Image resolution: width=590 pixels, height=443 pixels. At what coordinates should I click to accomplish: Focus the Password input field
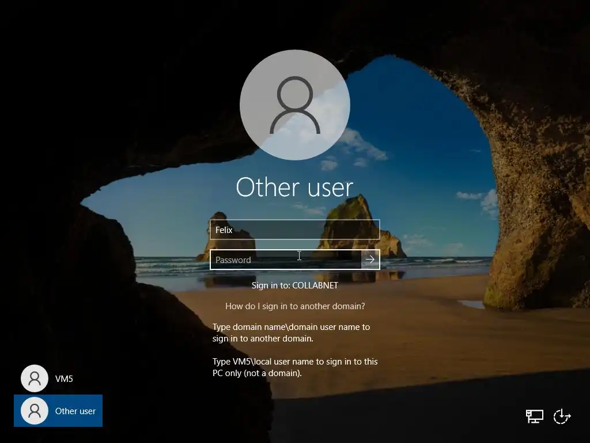click(x=286, y=260)
